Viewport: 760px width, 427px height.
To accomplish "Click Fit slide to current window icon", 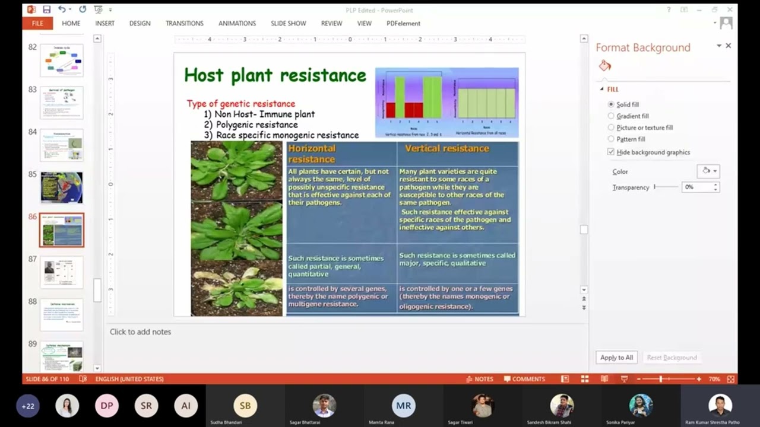I will pyautogui.click(x=731, y=379).
